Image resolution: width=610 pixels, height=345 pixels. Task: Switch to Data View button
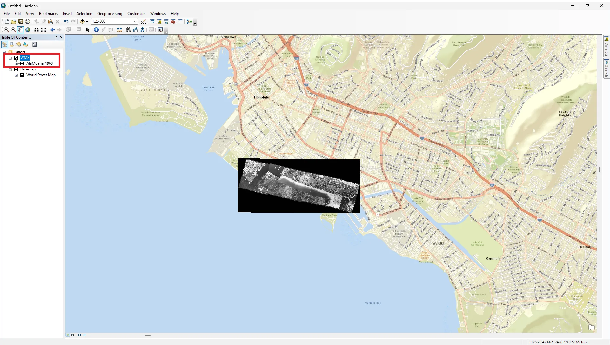click(68, 335)
